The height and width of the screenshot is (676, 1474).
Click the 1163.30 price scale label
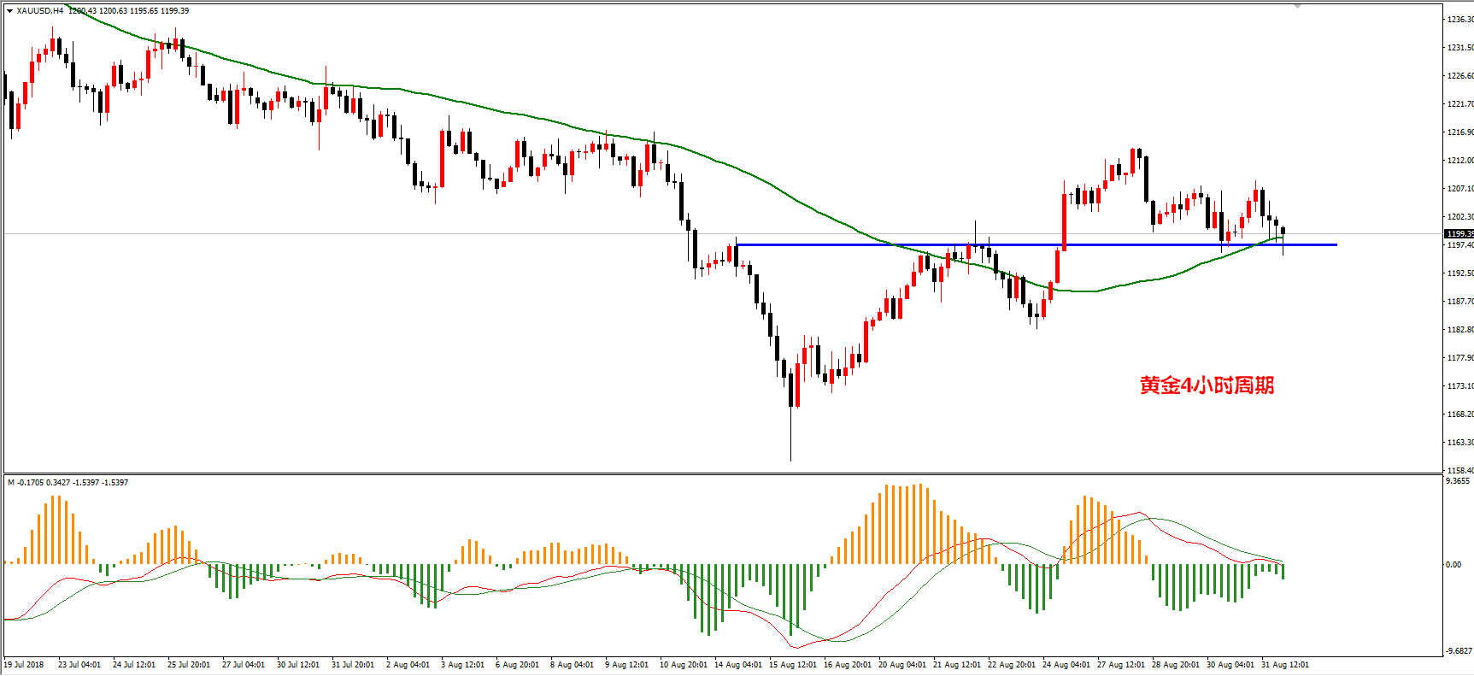[x=1460, y=443]
